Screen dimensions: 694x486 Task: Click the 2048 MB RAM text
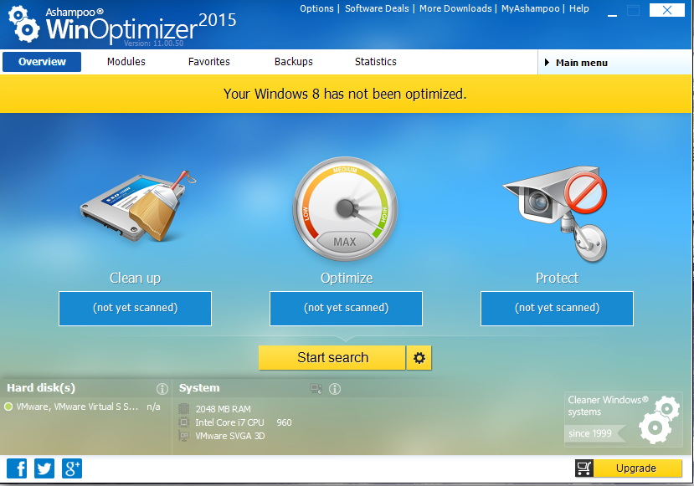[x=223, y=409]
